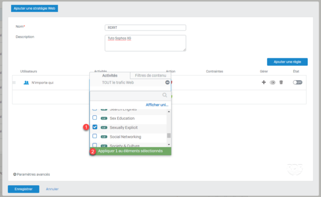Click the category search field
321x197 pixels.
click(x=131, y=95)
